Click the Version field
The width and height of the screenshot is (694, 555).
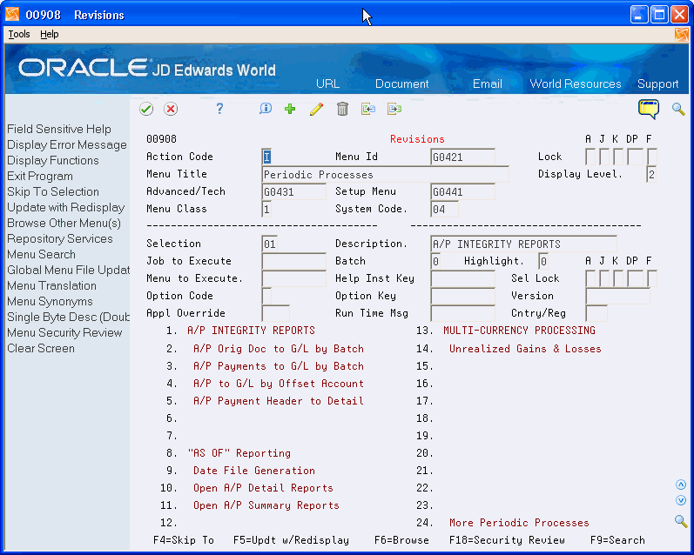point(618,296)
